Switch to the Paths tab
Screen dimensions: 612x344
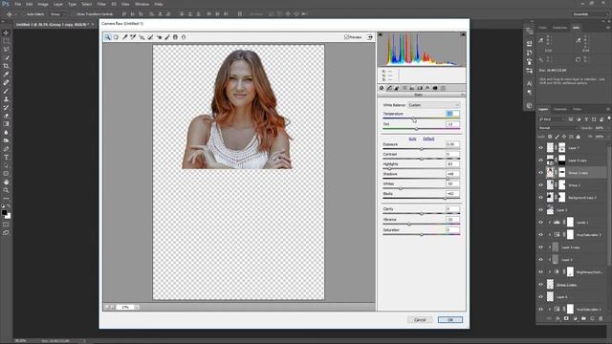click(x=577, y=109)
